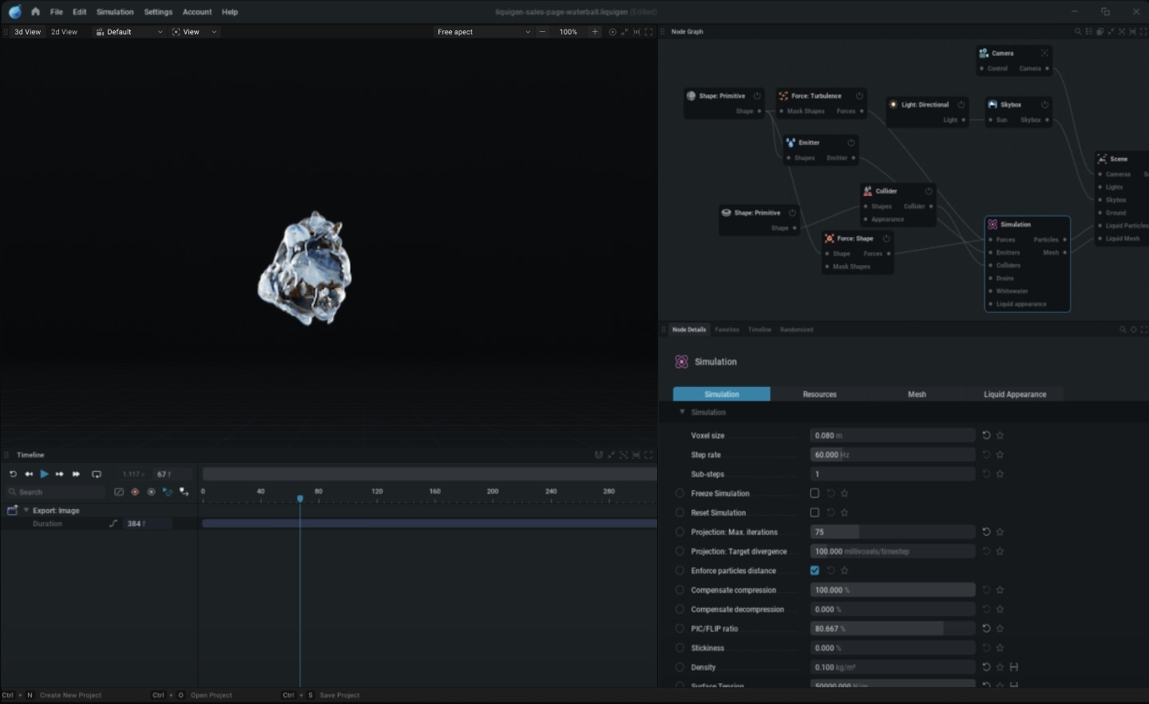Go to the home screen icon
This screenshot has width=1149, height=704.
click(35, 12)
